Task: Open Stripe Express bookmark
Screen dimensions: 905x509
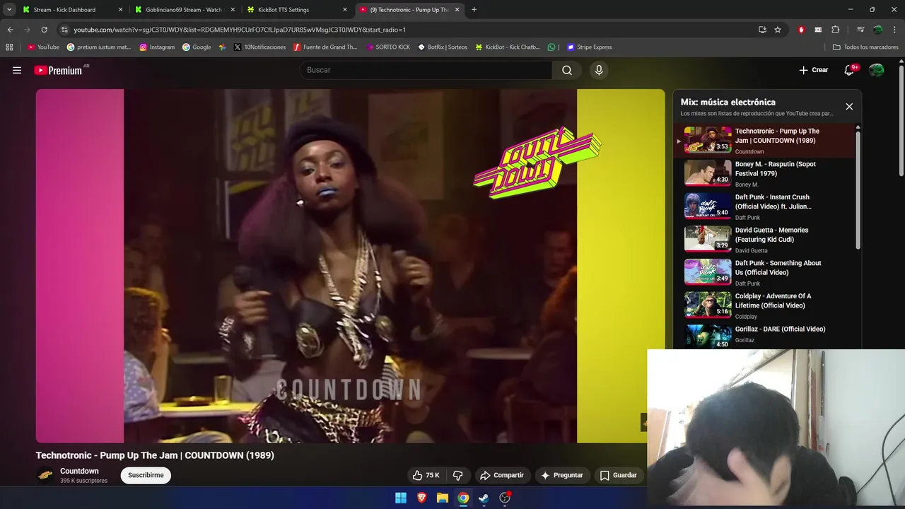Action: tap(589, 47)
